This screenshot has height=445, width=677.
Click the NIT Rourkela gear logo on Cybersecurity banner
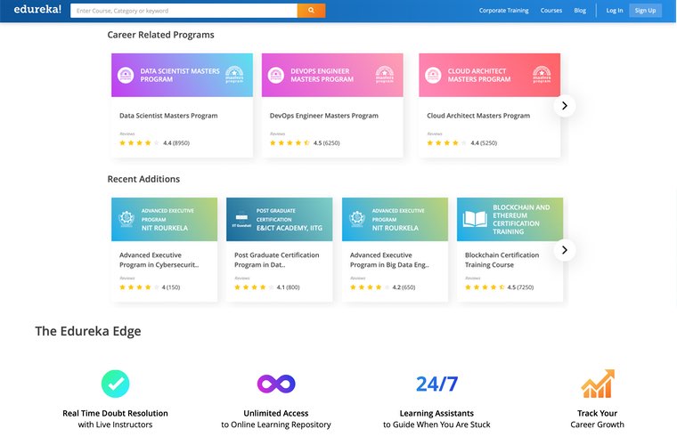click(126, 219)
